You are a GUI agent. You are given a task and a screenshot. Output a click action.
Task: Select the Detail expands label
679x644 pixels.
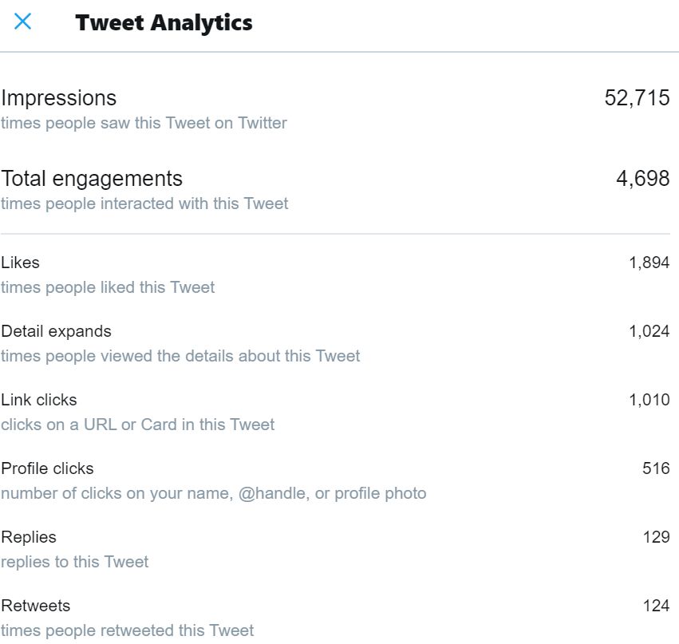57,331
